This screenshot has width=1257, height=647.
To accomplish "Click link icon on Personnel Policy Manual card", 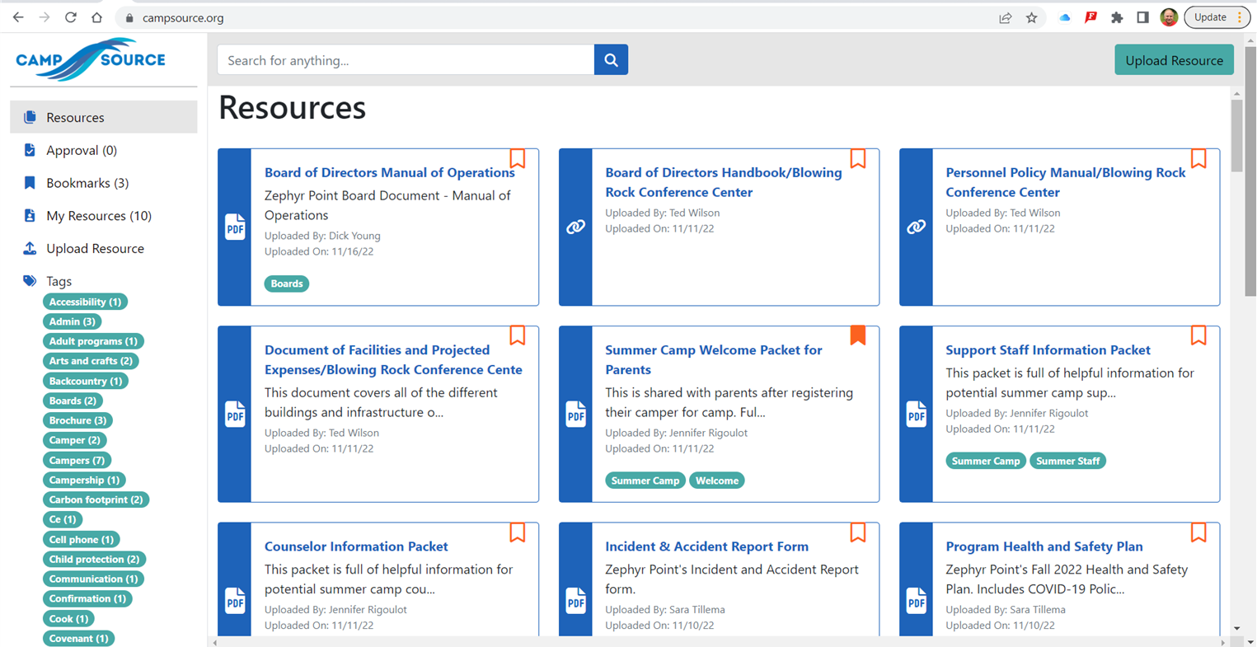I will [916, 227].
